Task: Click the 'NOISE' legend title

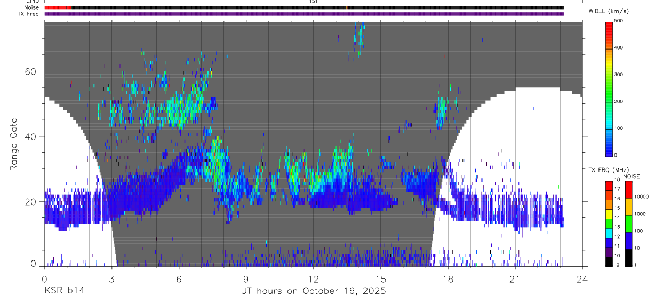Action: coord(631,176)
